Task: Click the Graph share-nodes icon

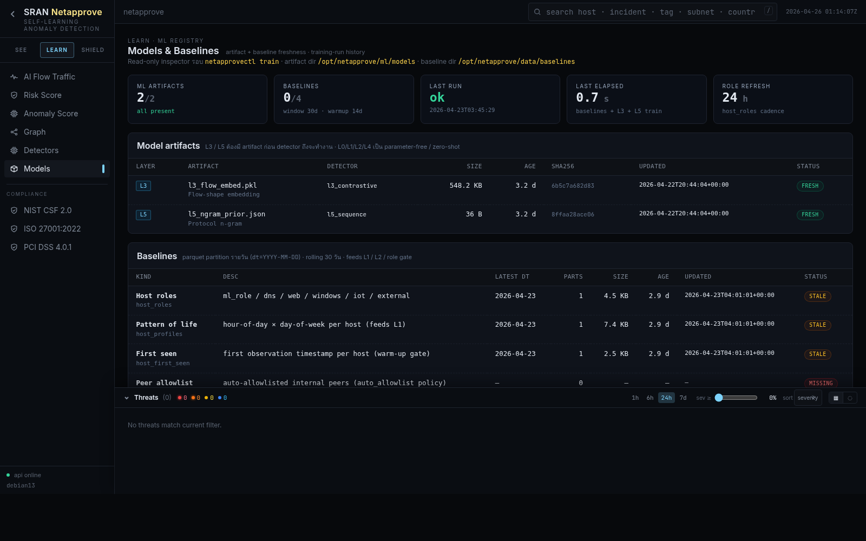Action: pos(14,132)
